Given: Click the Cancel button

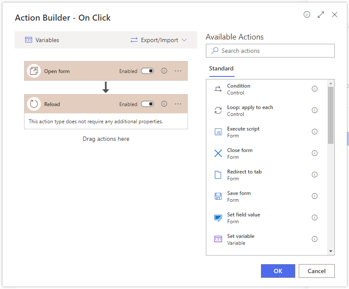Looking at the screenshot, I should click(316, 271).
